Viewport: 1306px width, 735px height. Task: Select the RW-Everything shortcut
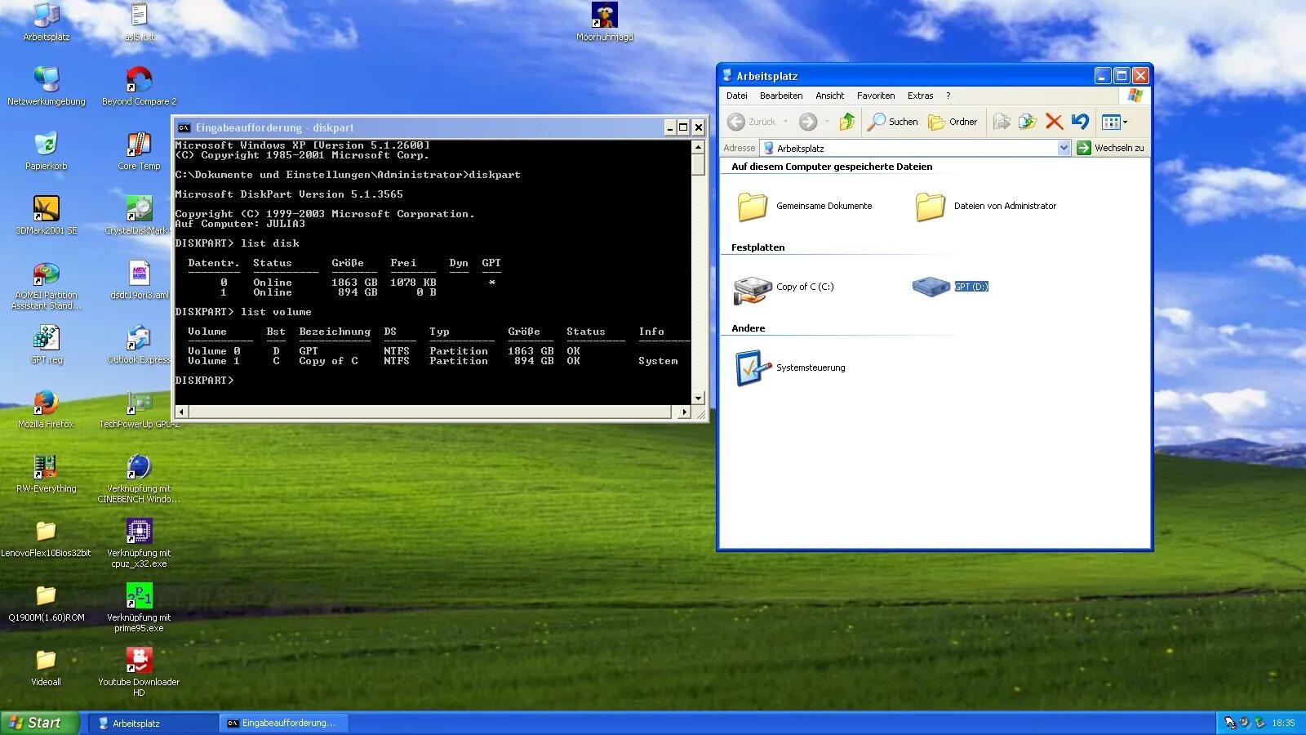click(x=47, y=474)
